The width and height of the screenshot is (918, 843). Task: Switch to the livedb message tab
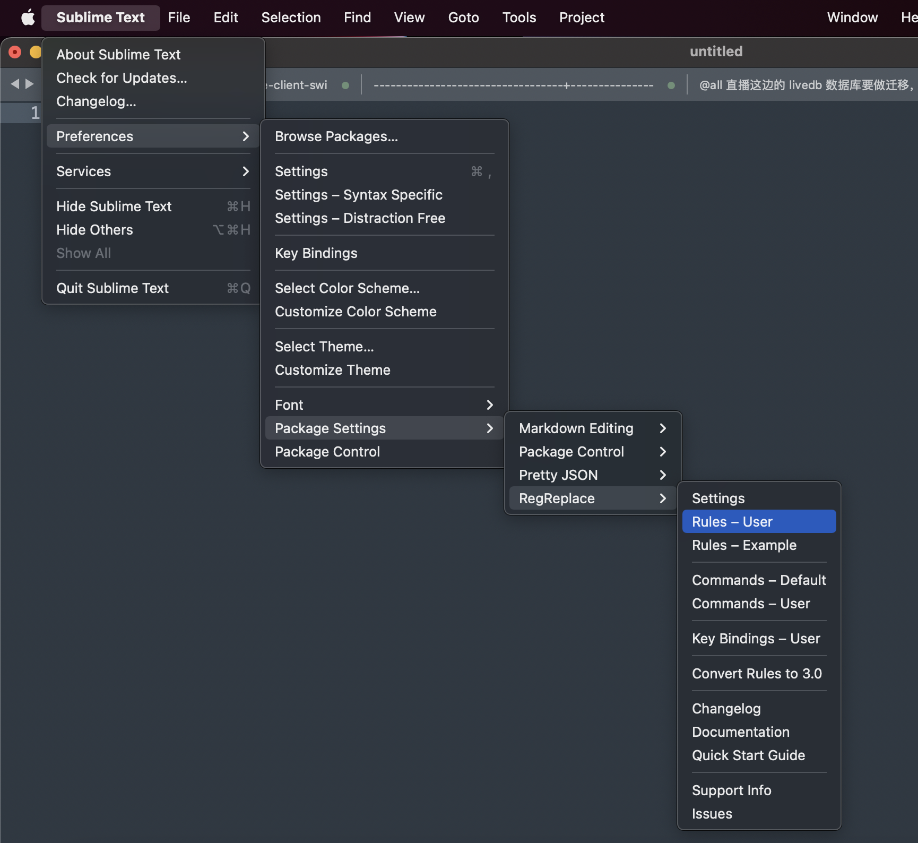click(806, 85)
